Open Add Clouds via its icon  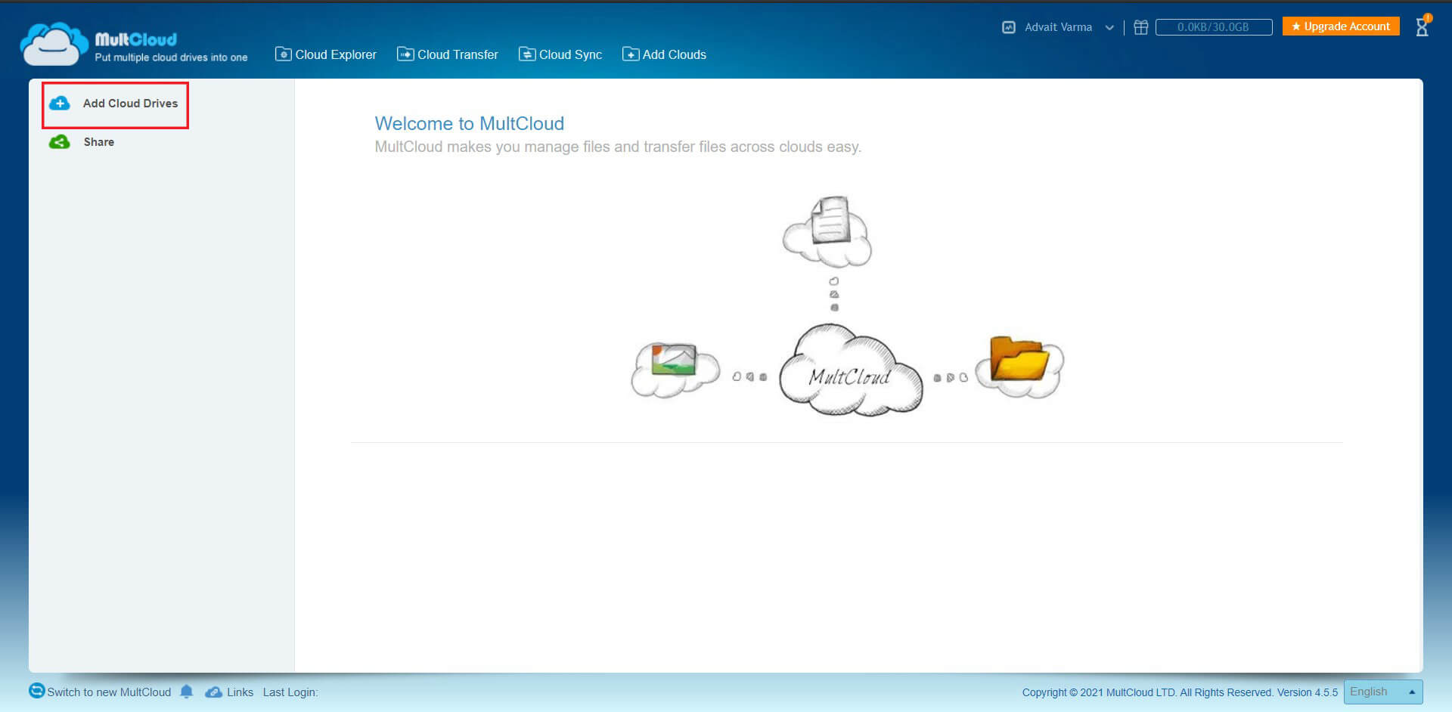[631, 54]
